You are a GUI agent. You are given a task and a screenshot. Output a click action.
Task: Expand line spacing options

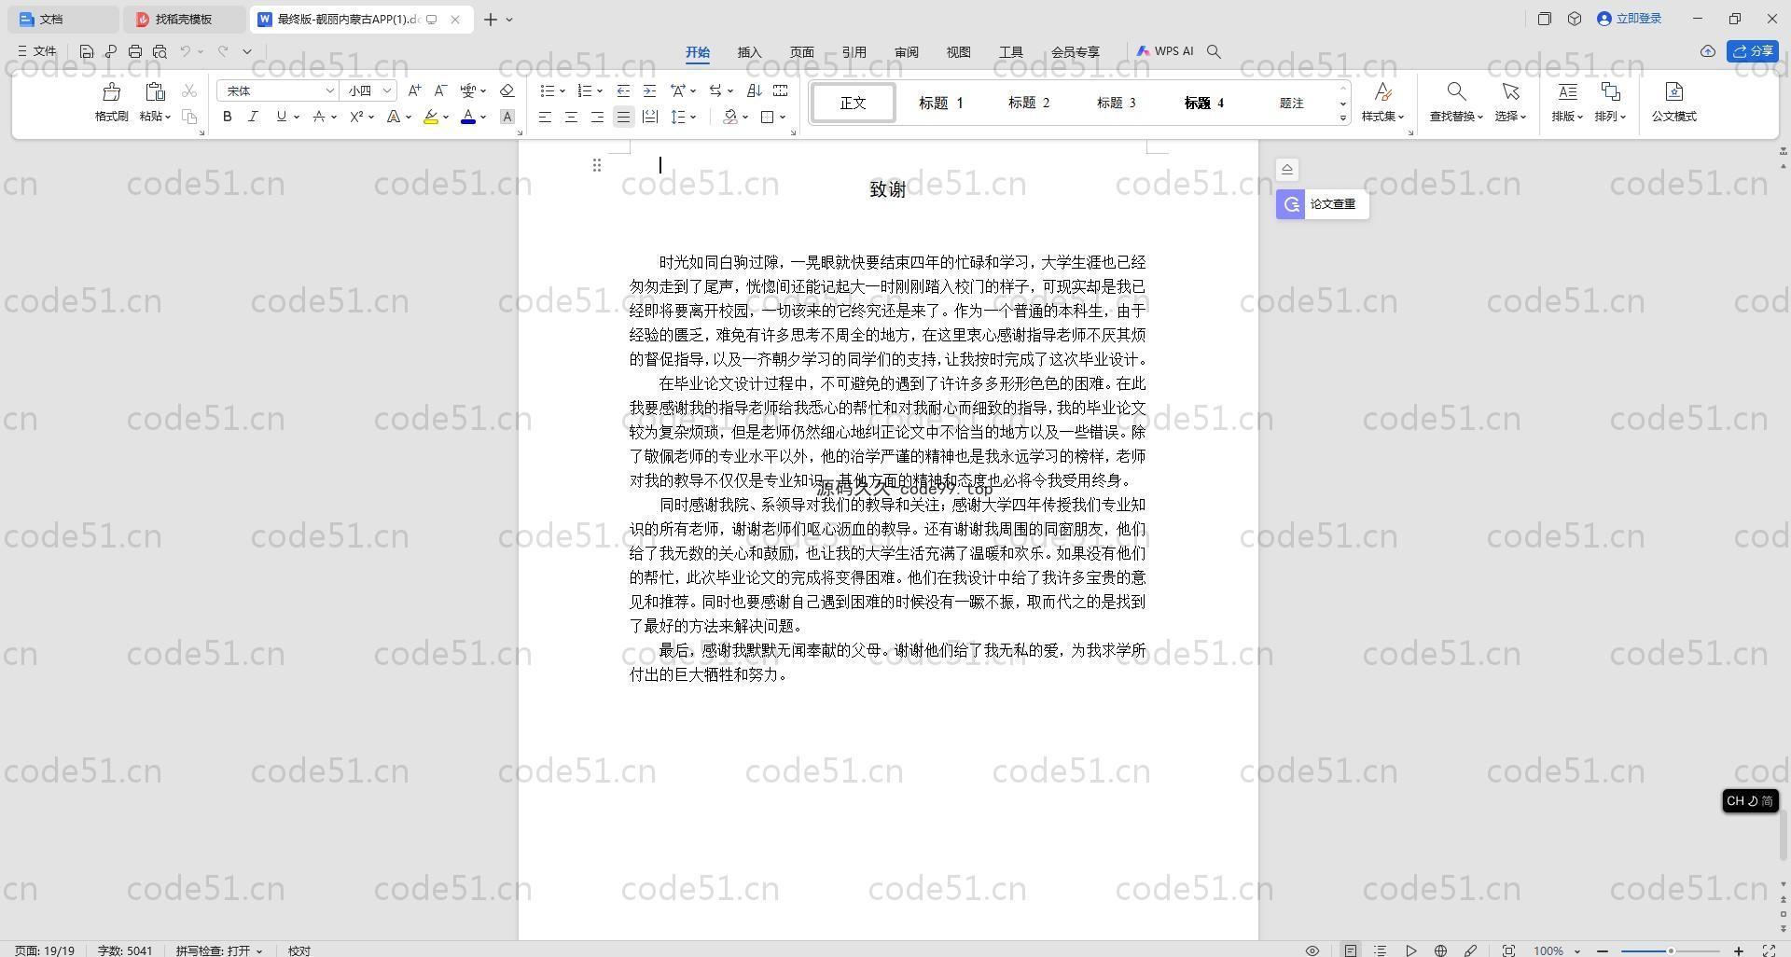[693, 117]
